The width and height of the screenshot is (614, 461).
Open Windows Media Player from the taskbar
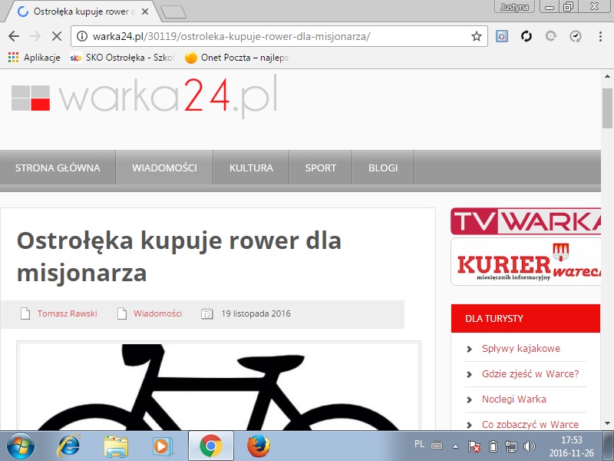point(163,446)
